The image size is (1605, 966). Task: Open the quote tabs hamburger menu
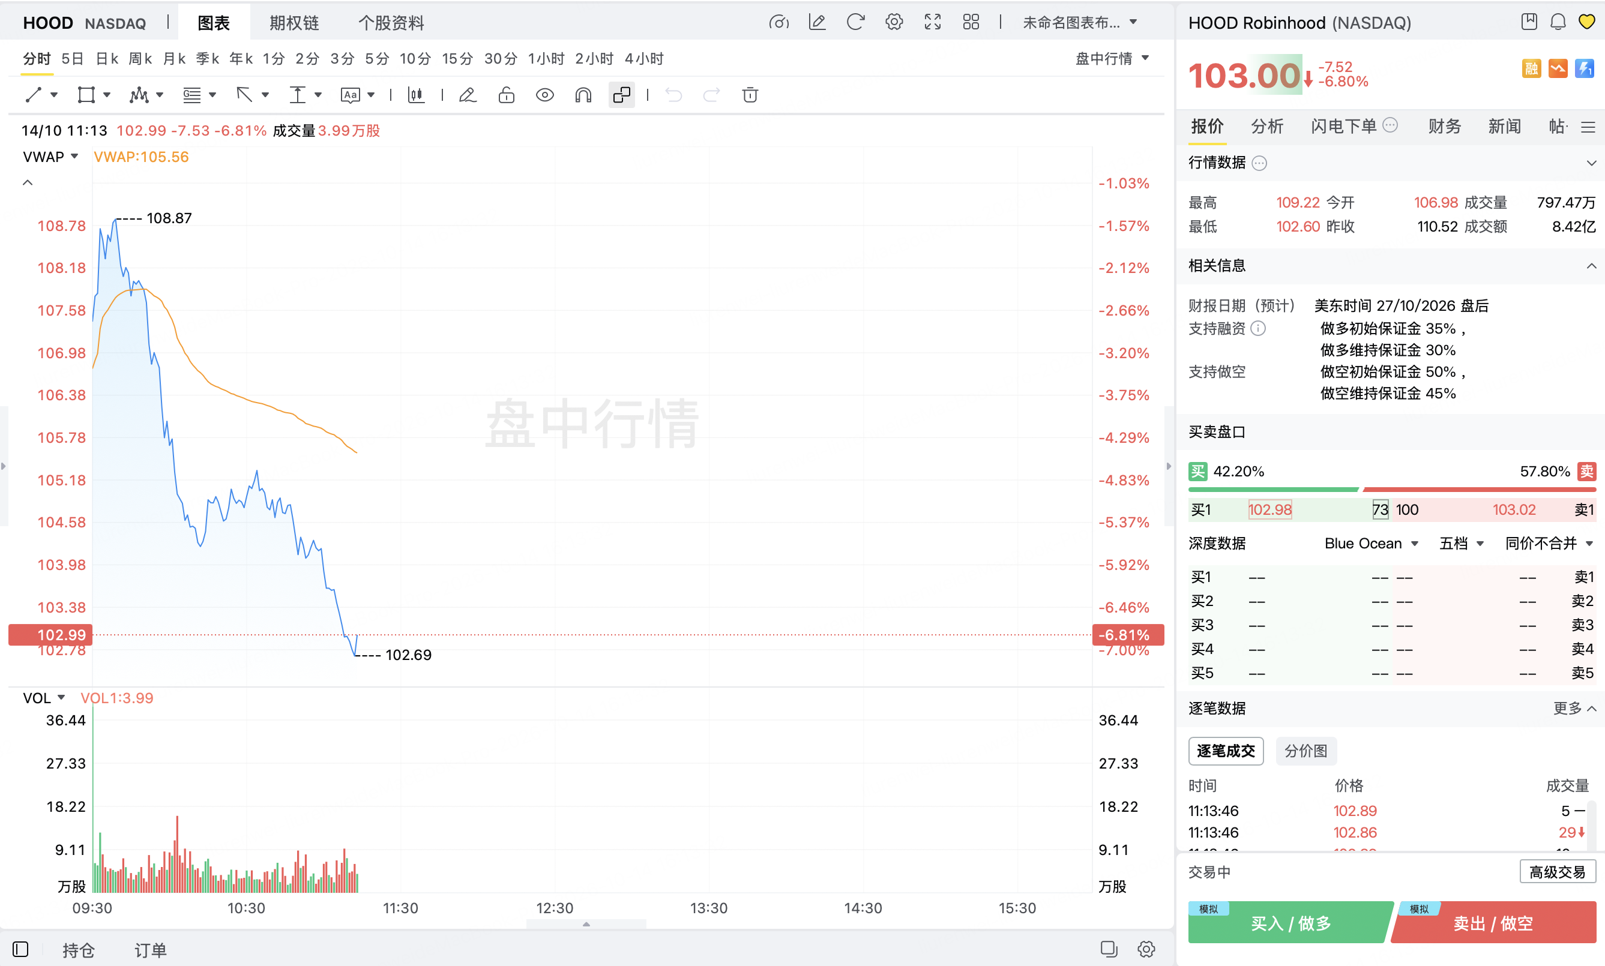(1588, 127)
